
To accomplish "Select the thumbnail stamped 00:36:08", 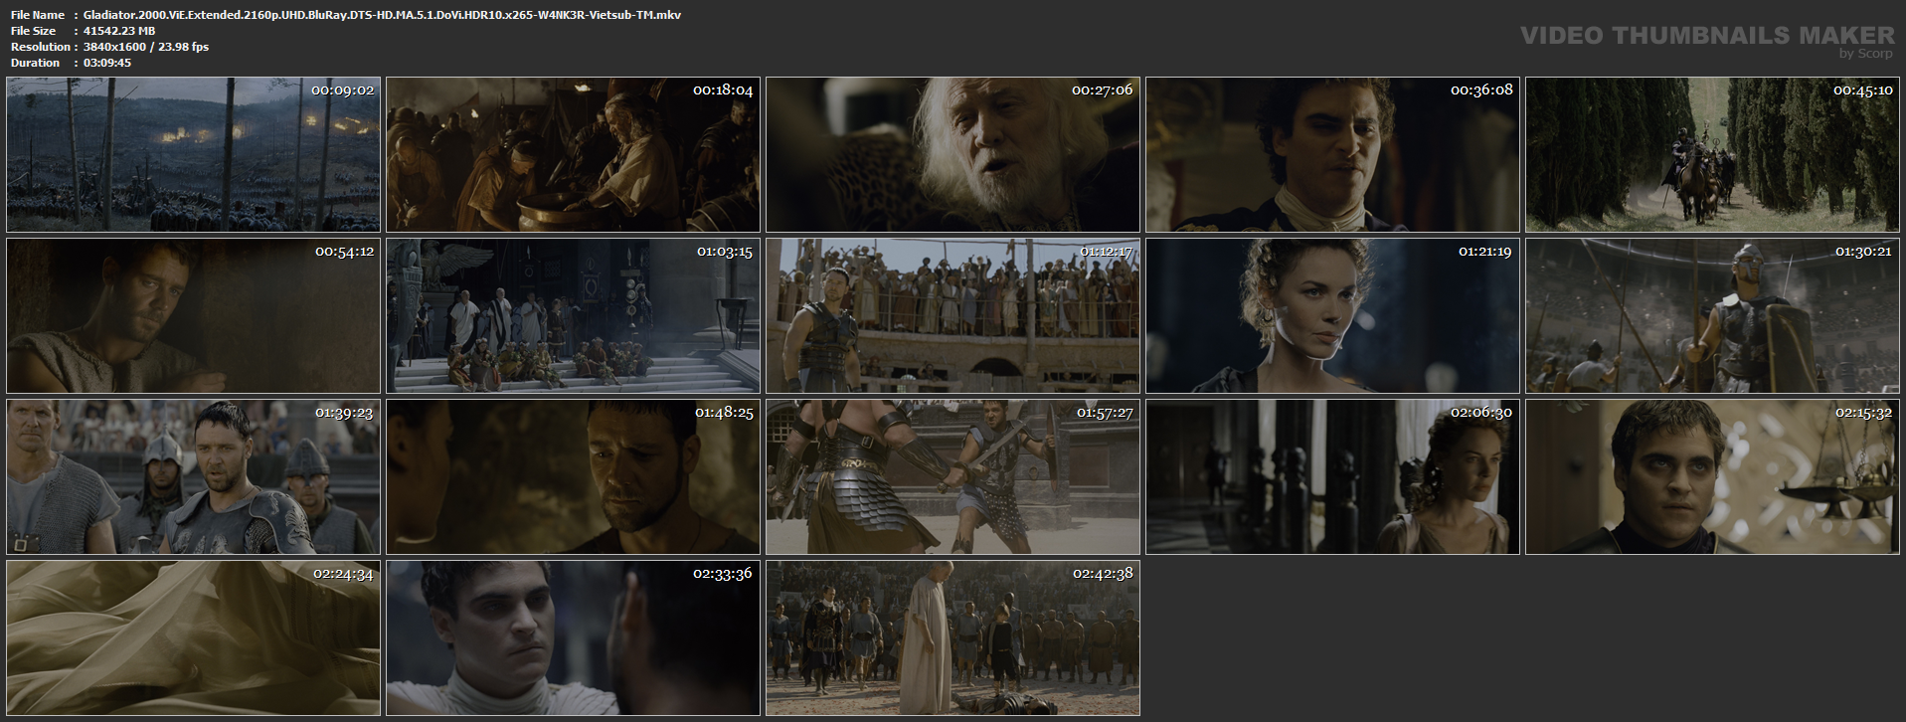I will coord(1333,154).
